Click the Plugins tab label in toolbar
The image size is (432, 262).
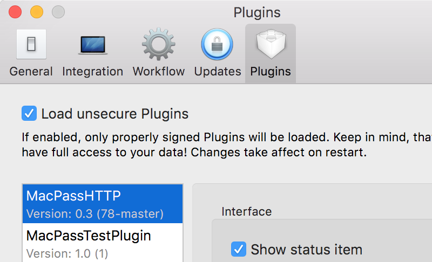[x=271, y=72]
